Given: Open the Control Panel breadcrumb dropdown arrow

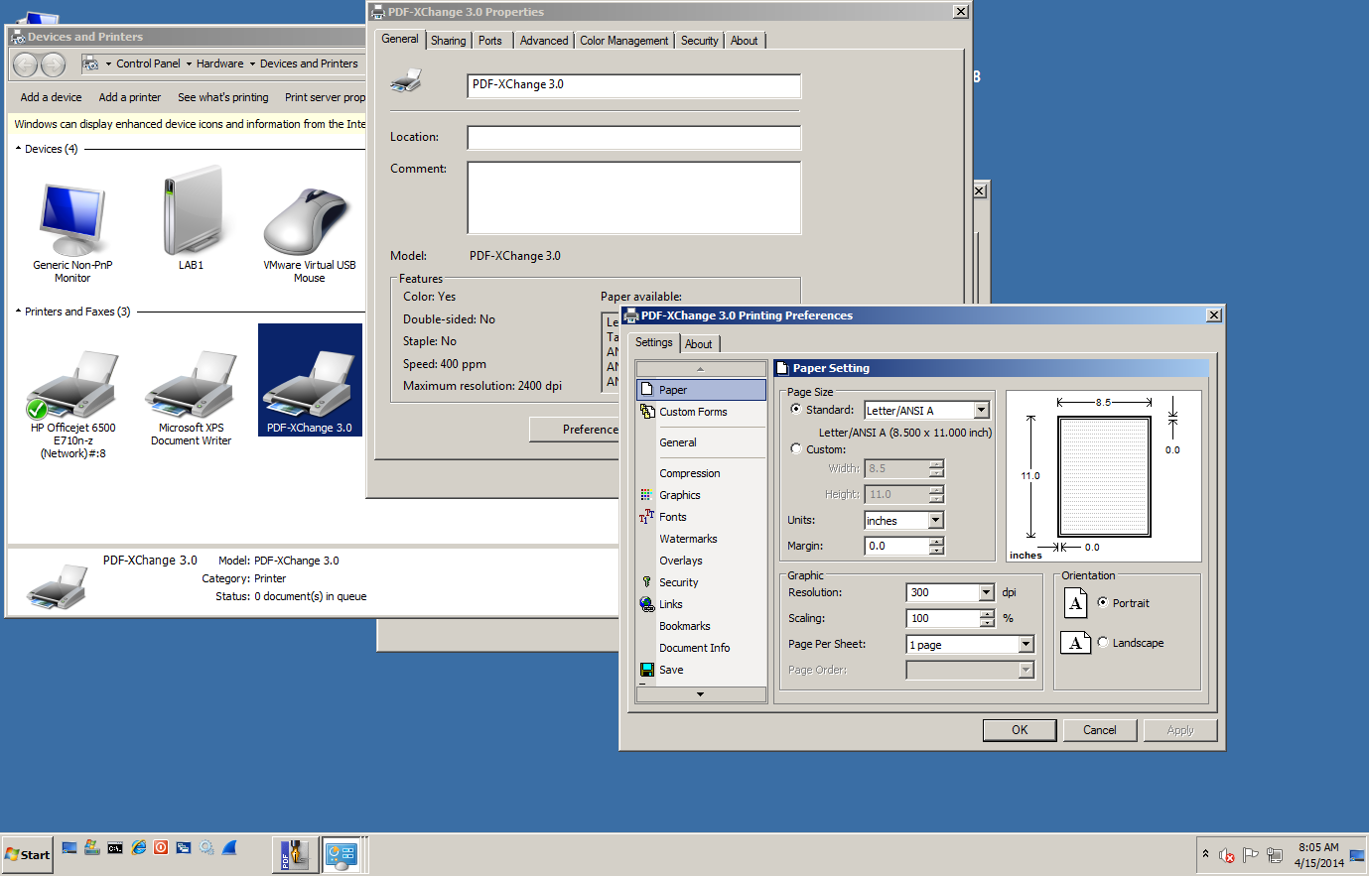Looking at the screenshot, I should [x=189, y=63].
